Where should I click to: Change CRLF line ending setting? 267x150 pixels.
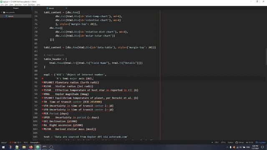[x=217, y=142]
